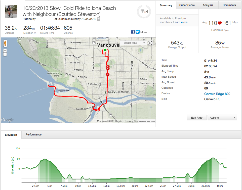Screen dimensions: 242x190
Task: Zoom out on the map
Action: [x=5, y=54]
